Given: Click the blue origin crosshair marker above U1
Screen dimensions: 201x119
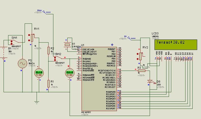Looking at the screenshot, I should pos(112,45).
